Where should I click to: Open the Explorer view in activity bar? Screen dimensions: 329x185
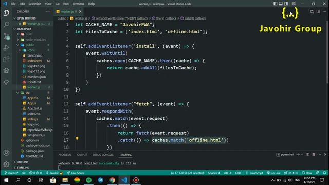click(6, 13)
